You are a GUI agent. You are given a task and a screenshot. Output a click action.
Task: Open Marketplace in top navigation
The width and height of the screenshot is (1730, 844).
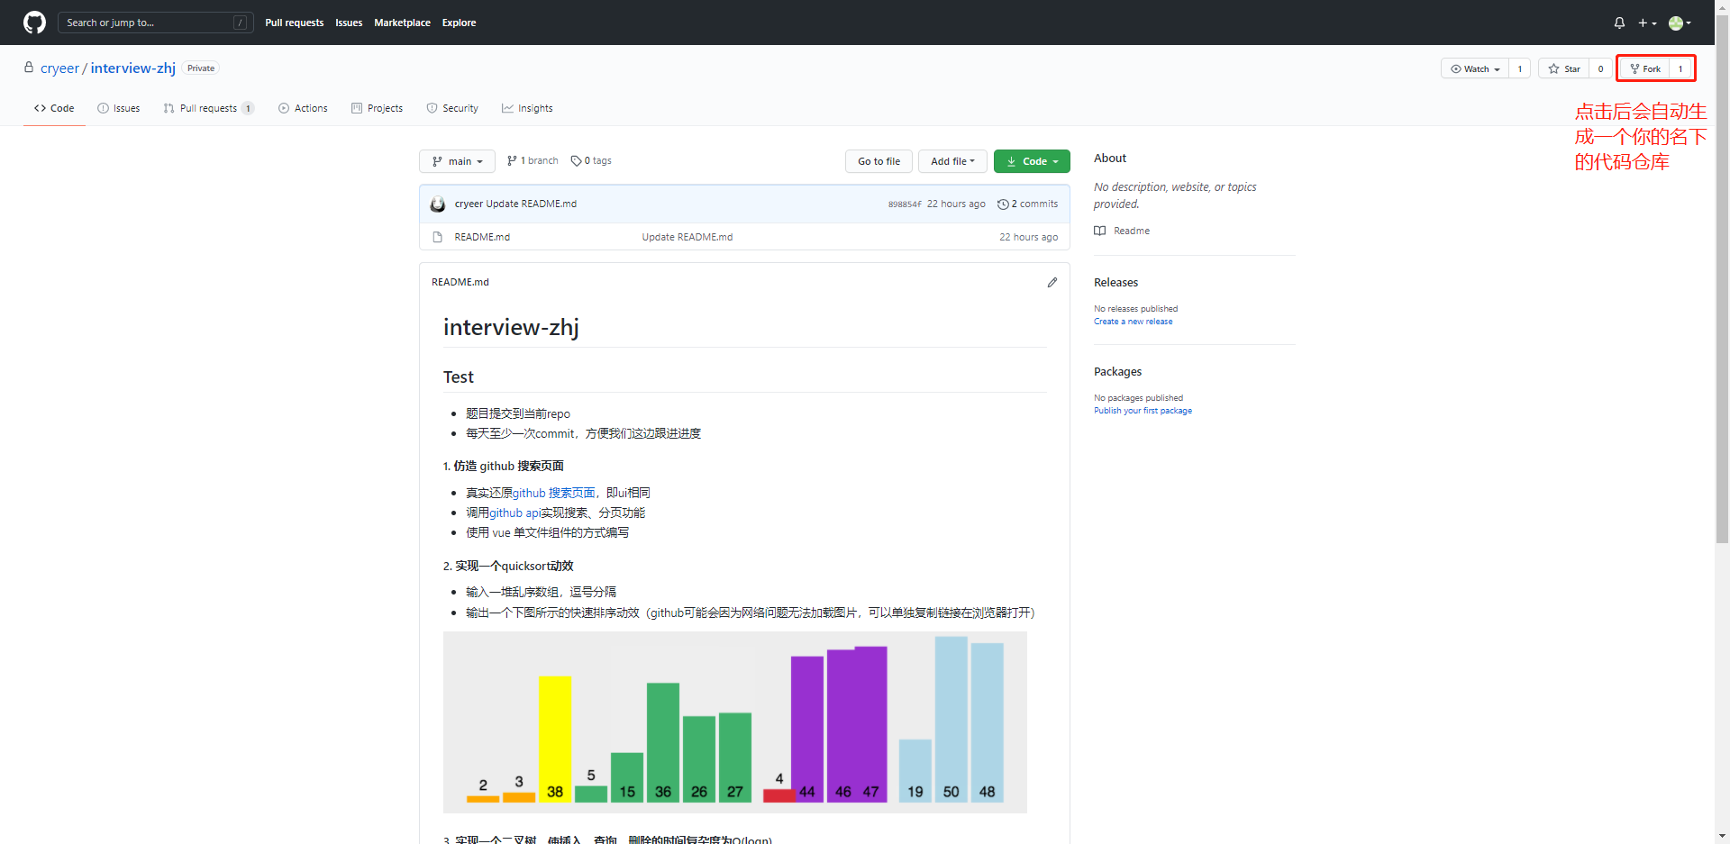(402, 23)
